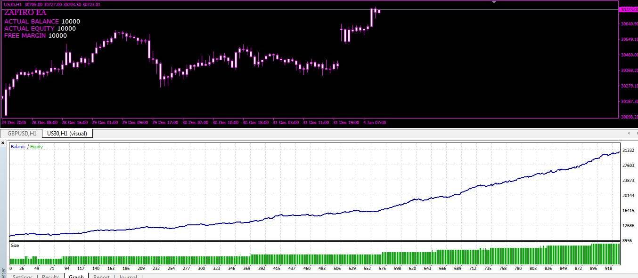Viewport: 638px width, 278px height.
Task: Open the Results tab in tester
Action: click(x=50, y=276)
